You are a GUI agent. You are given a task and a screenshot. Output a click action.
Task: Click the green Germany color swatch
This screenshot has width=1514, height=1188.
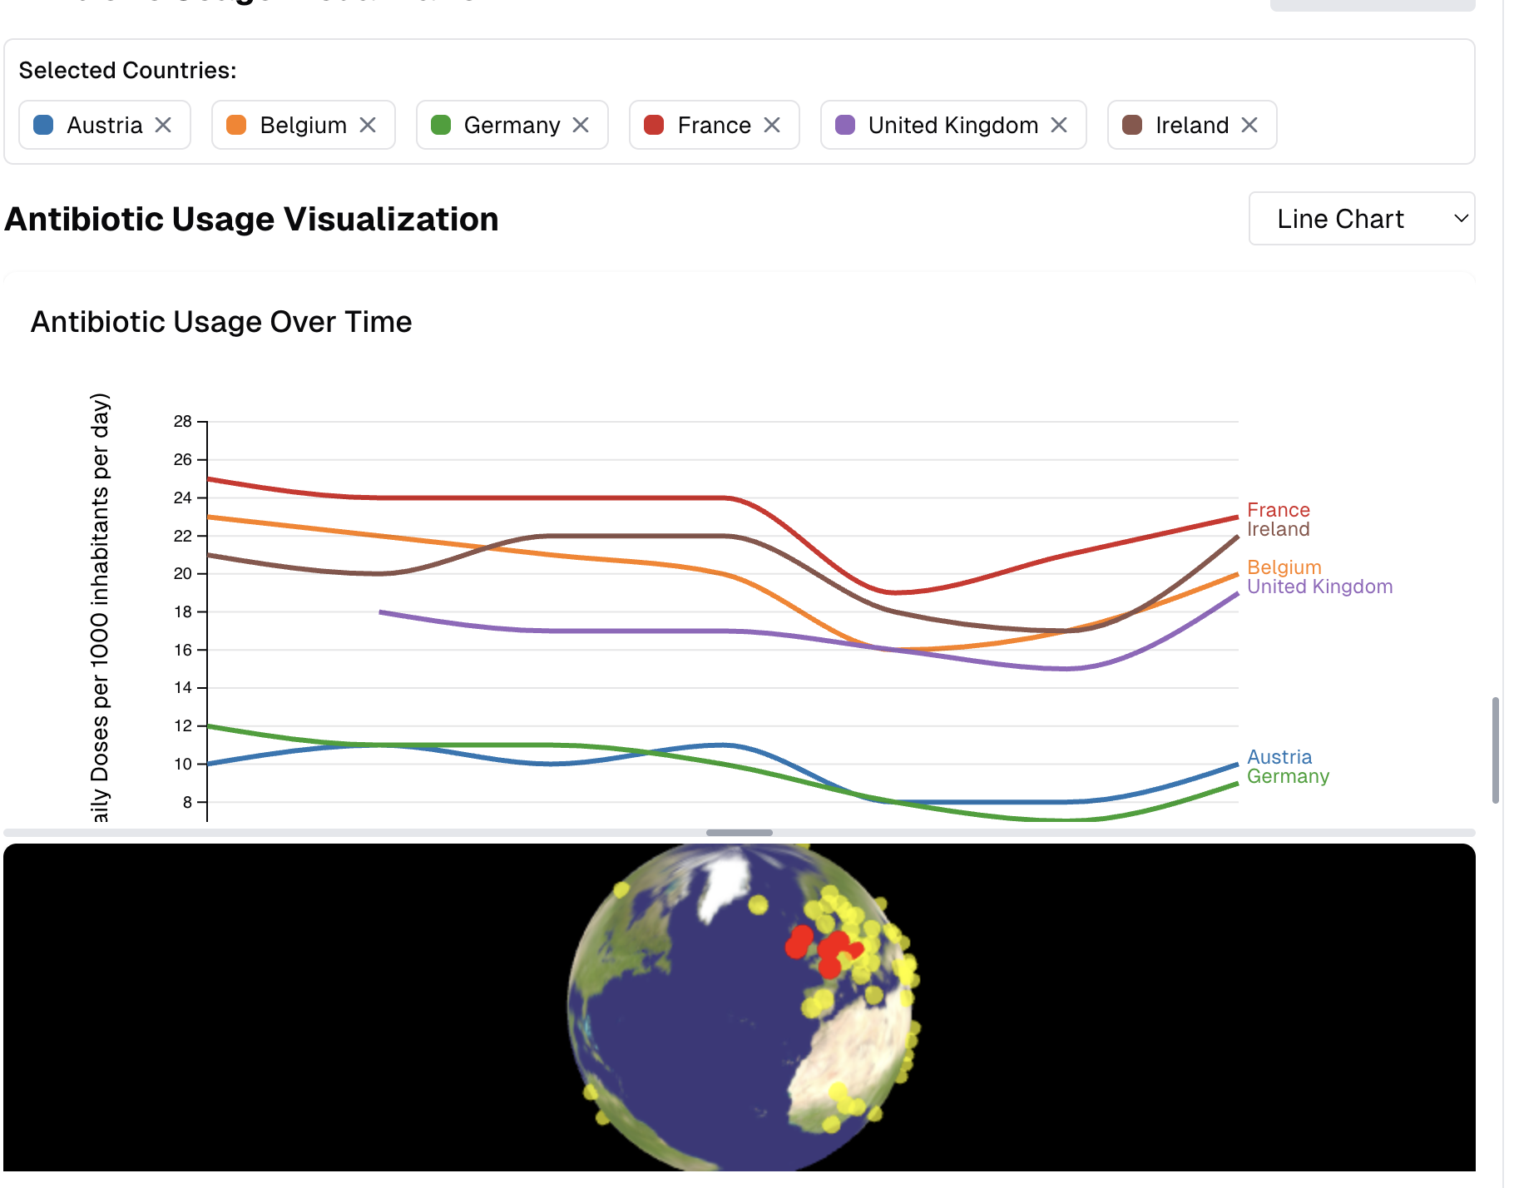441,125
